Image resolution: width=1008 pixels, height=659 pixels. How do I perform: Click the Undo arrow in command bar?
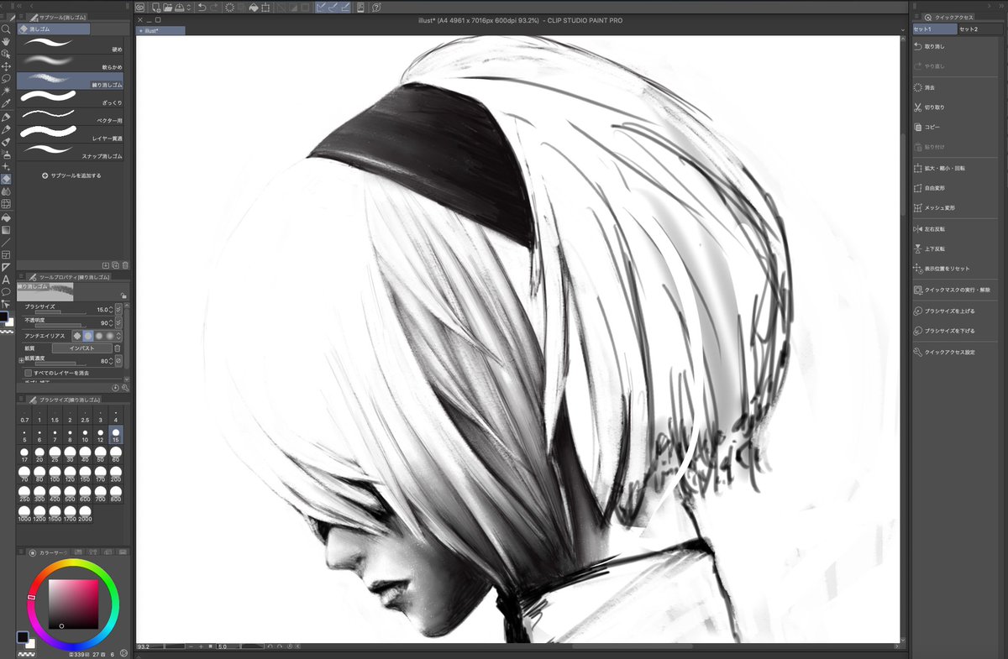coord(202,8)
